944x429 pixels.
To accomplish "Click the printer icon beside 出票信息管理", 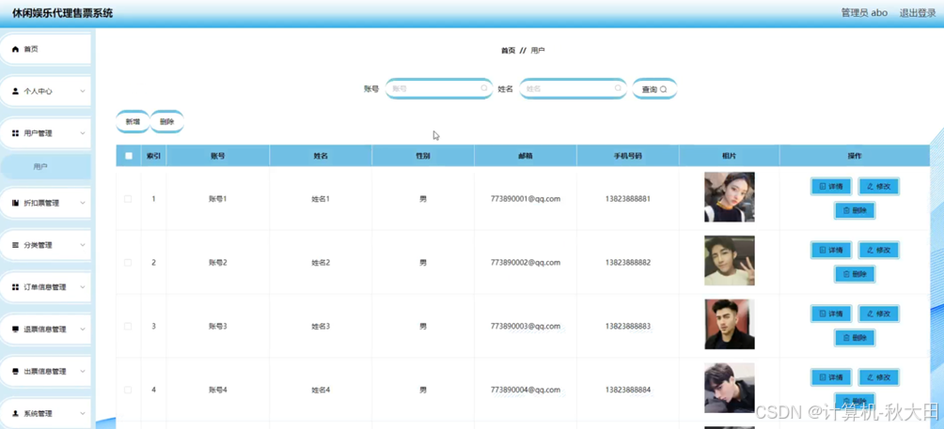I will (x=16, y=372).
